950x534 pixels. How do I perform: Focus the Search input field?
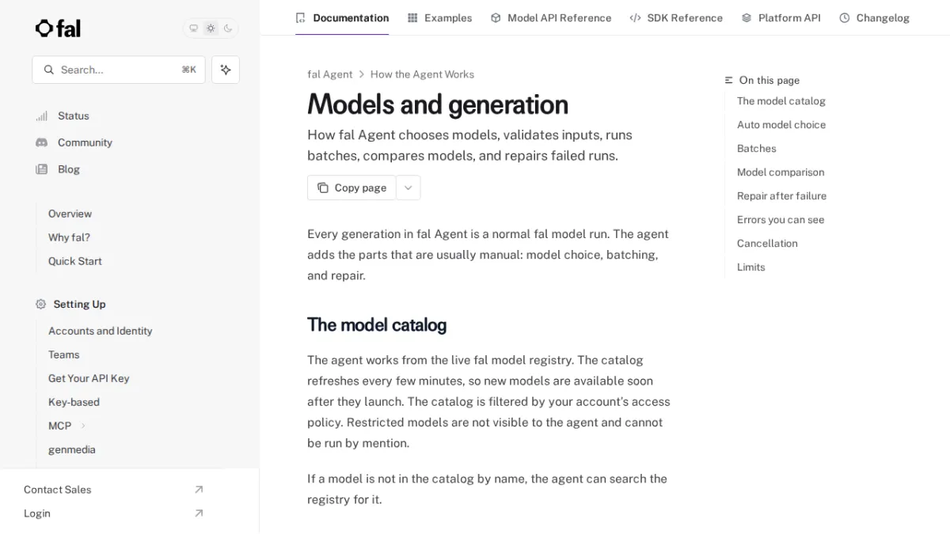(119, 70)
